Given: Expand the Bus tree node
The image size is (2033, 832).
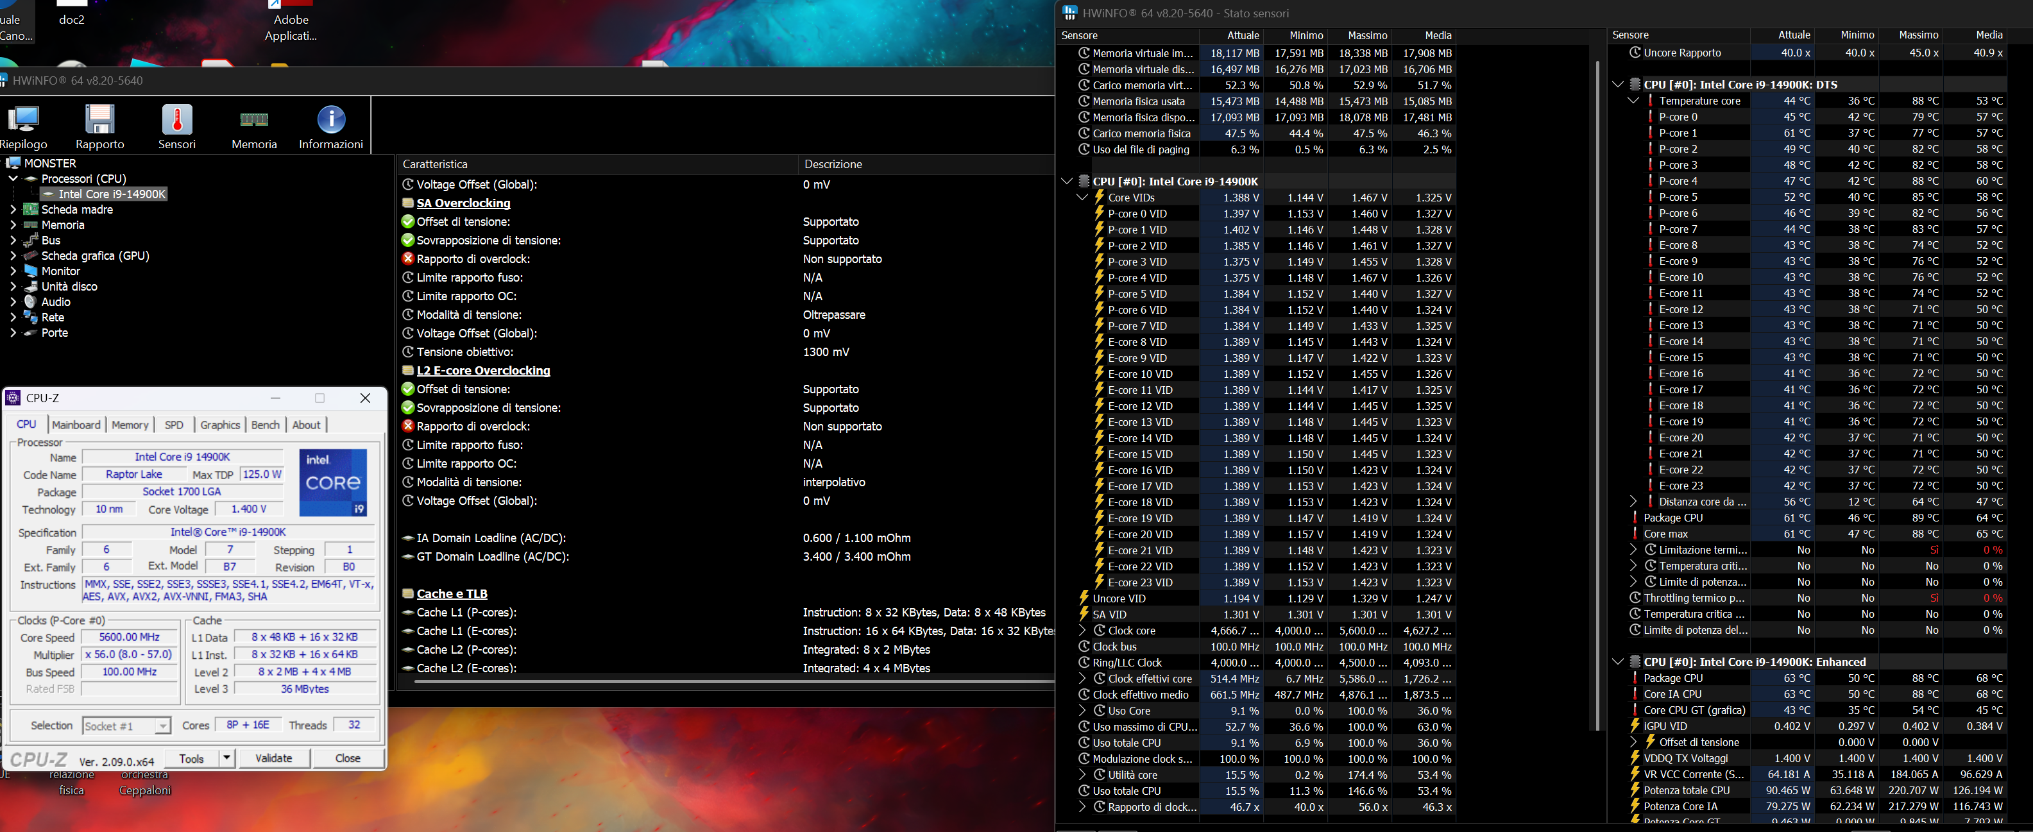Looking at the screenshot, I should point(13,241).
